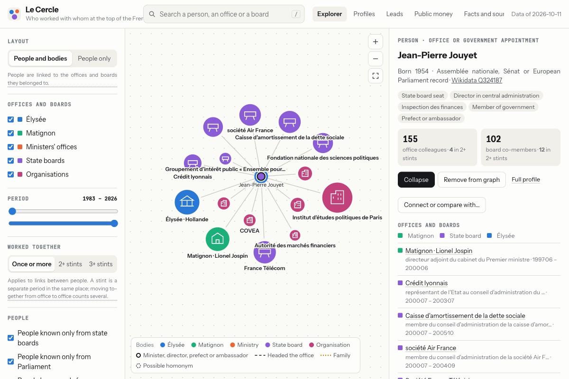Click the 155 office colleagues card
The height and width of the screenshot is (379, 569).
tap(437, 147)
